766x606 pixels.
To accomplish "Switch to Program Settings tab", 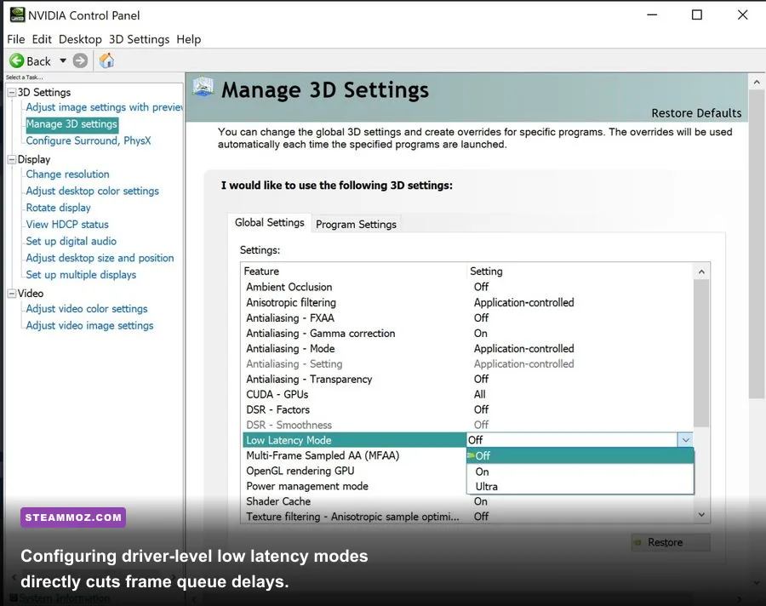I will point(356,225).
